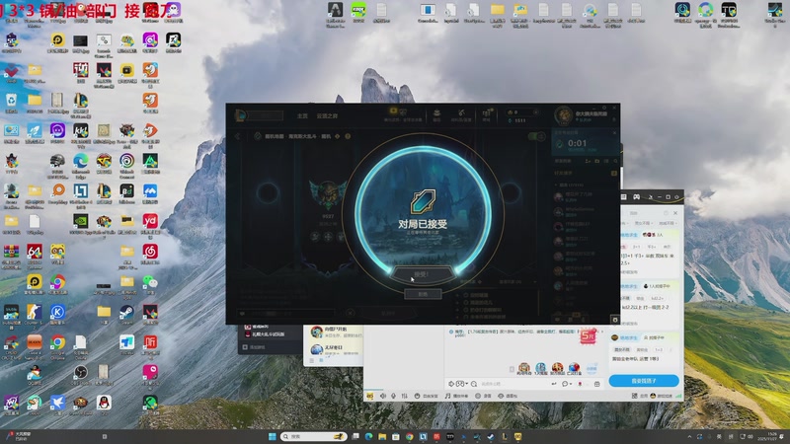This screenshot has height=444, width=790.
Task: Click the search friends icon in social panel
Action: click(615, 161)
